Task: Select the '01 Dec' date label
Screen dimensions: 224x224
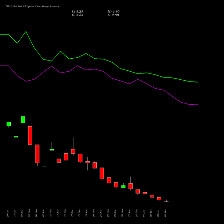Action: click(144, 213)
